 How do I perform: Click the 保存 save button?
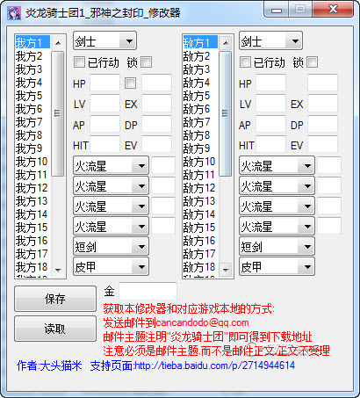55,299
